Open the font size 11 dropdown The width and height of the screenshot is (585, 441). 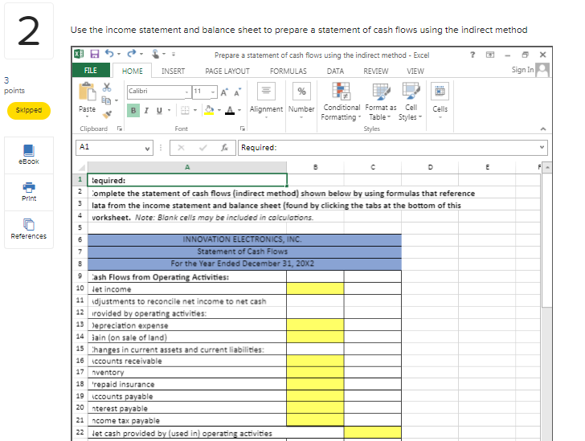213,92
